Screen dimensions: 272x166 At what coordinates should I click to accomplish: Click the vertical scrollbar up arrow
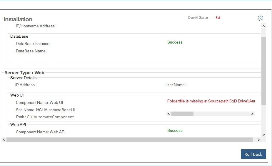[263, 26]
